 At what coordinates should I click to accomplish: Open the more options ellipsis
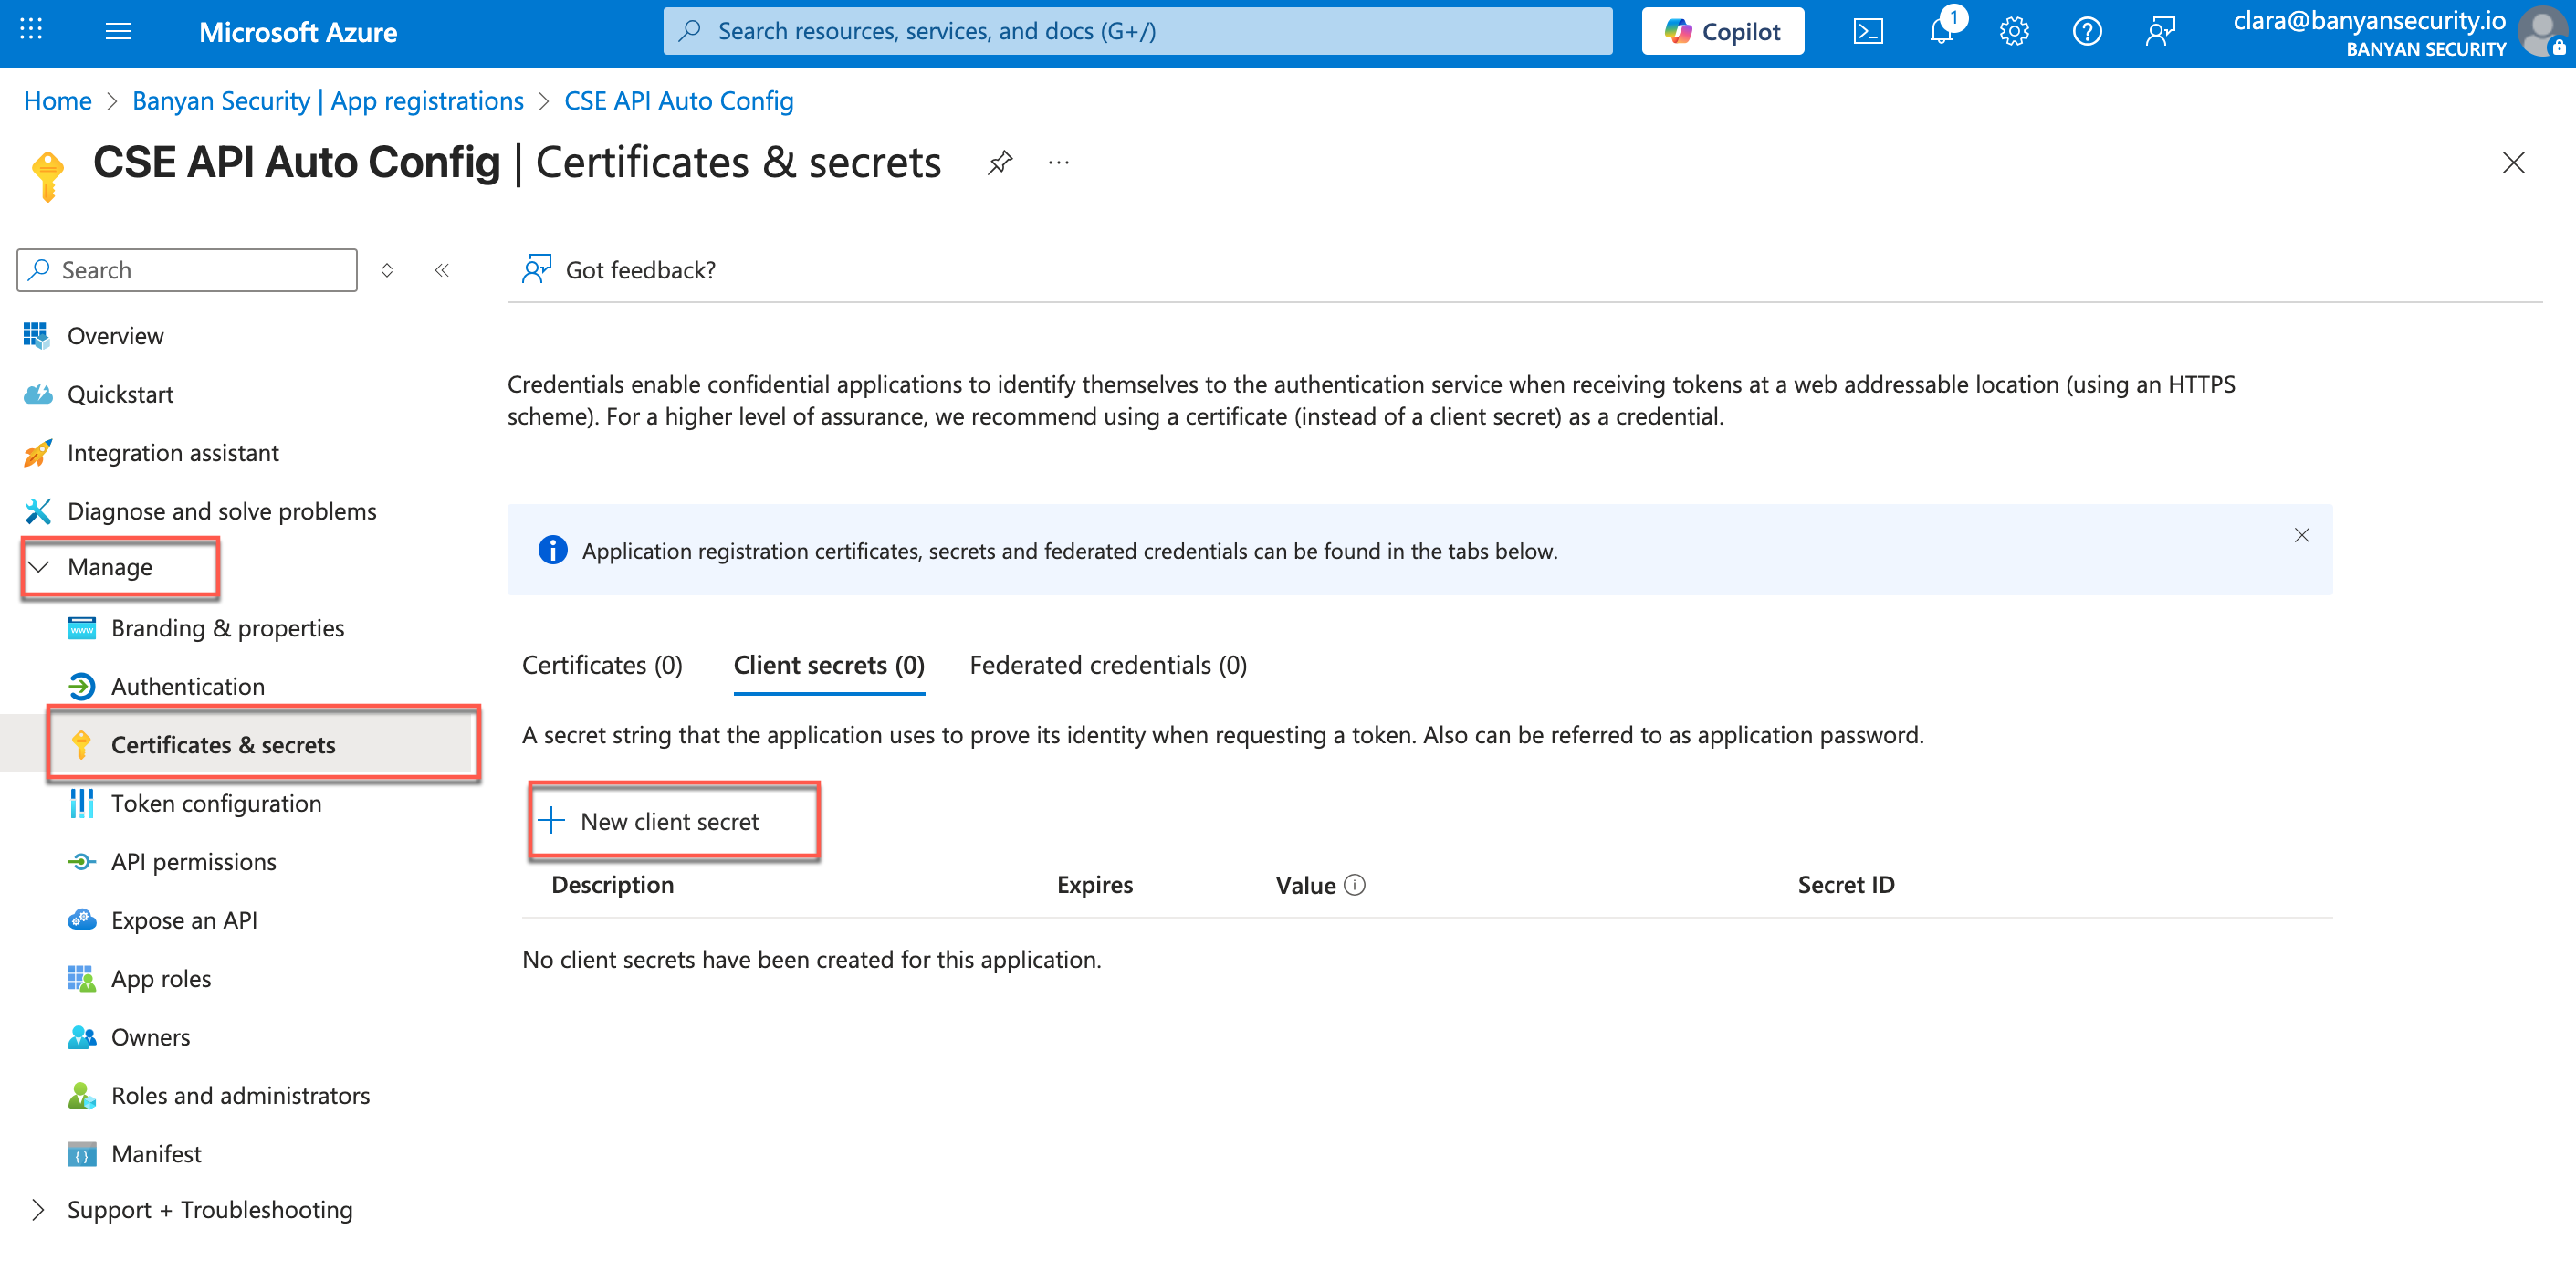(1058, 163)
